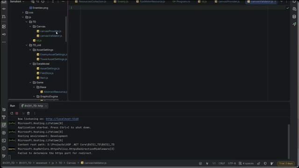This screenshot has width=299, height=168.
Task: Open the Git tool window
Action: [4, 156]
